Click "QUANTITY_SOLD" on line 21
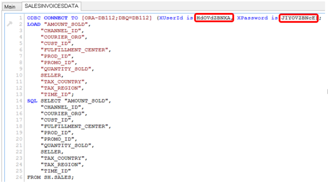Viewport: 328px width, 184px height. pyautogui.click(x=66, y=146)
